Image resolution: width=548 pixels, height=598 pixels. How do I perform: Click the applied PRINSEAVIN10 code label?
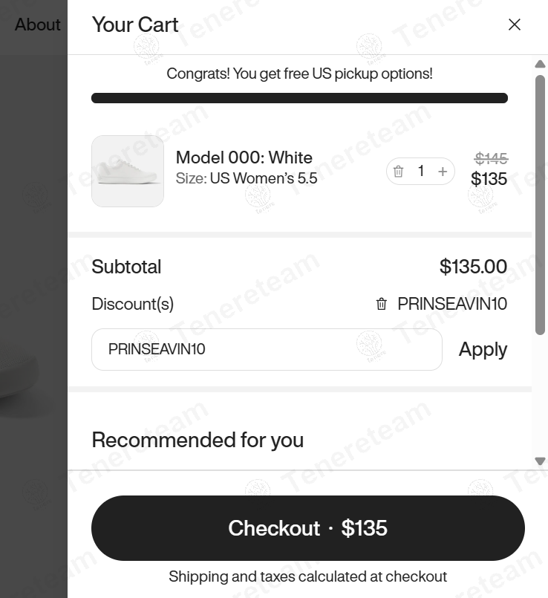click(x=452, y=304)
